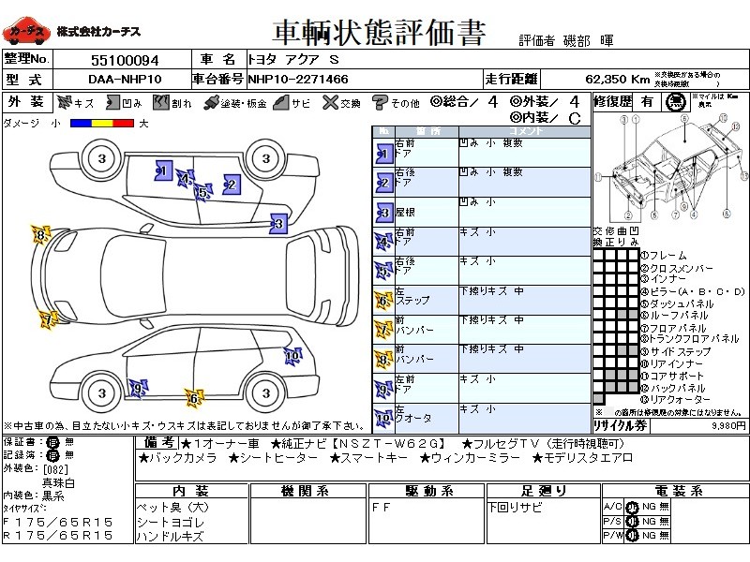Select the キズ scratch legend icon
The image size is (750, 562).
(64, 102)
